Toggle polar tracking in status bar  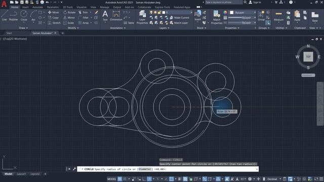tap(149, 179)
